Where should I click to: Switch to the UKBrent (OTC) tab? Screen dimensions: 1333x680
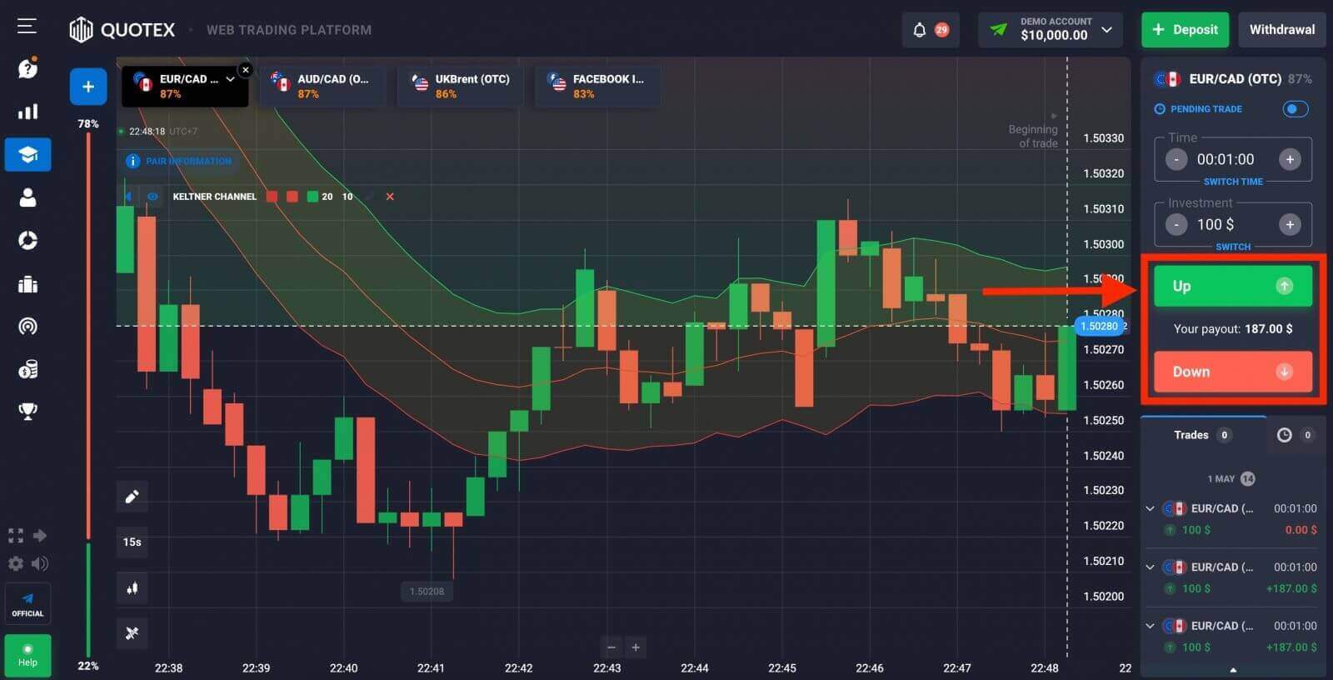tap(461, 86)
